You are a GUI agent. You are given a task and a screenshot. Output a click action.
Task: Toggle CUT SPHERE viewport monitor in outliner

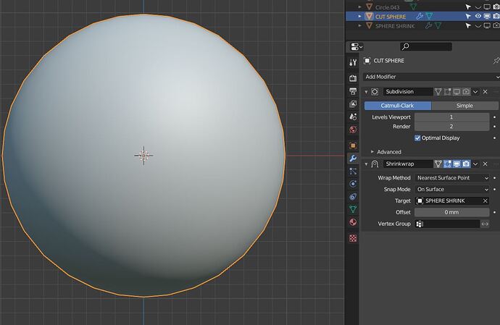(x=487, y=16)
